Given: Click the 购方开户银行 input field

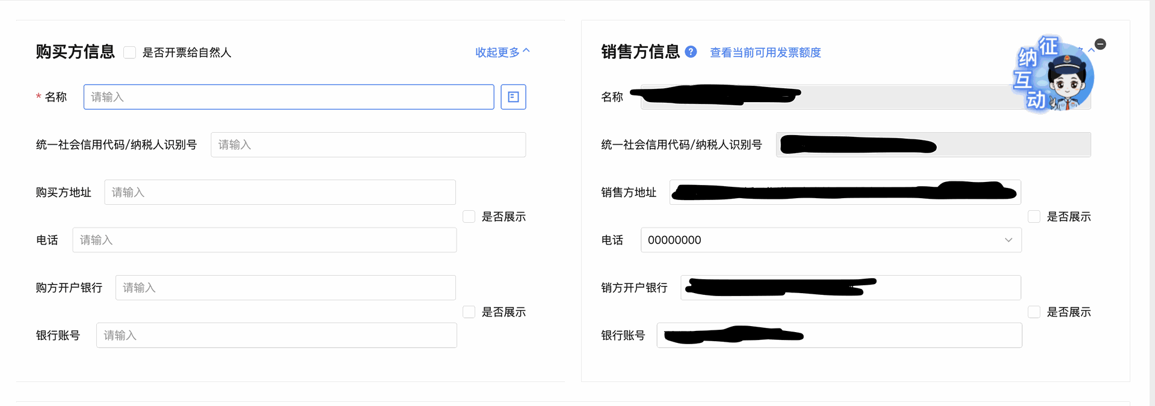Looking at the screenshot, I should coord(285,288).
